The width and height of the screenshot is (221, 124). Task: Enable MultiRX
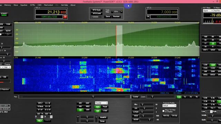[x=103, y=117]
